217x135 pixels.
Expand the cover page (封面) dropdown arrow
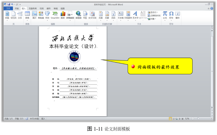[7, 20]
